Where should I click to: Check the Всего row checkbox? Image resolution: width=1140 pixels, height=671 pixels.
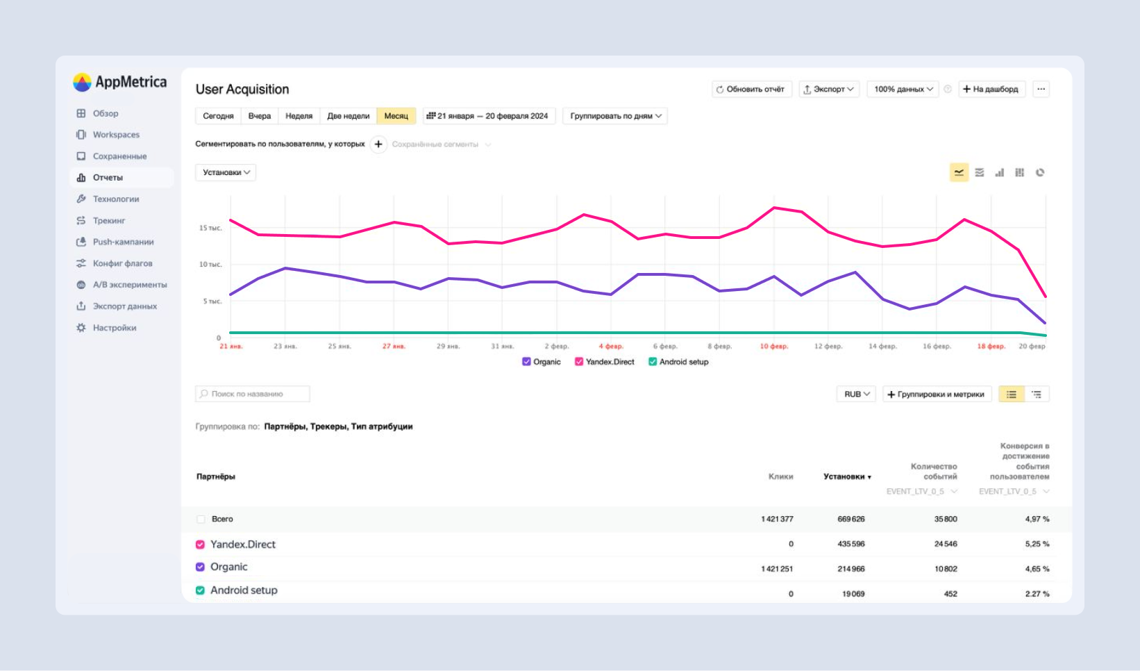point(201,519)
